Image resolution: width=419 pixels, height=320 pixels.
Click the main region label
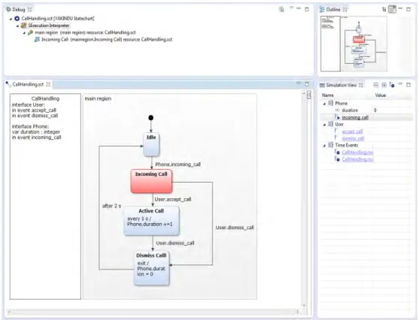pyautogui.click(x=98, y=98)
